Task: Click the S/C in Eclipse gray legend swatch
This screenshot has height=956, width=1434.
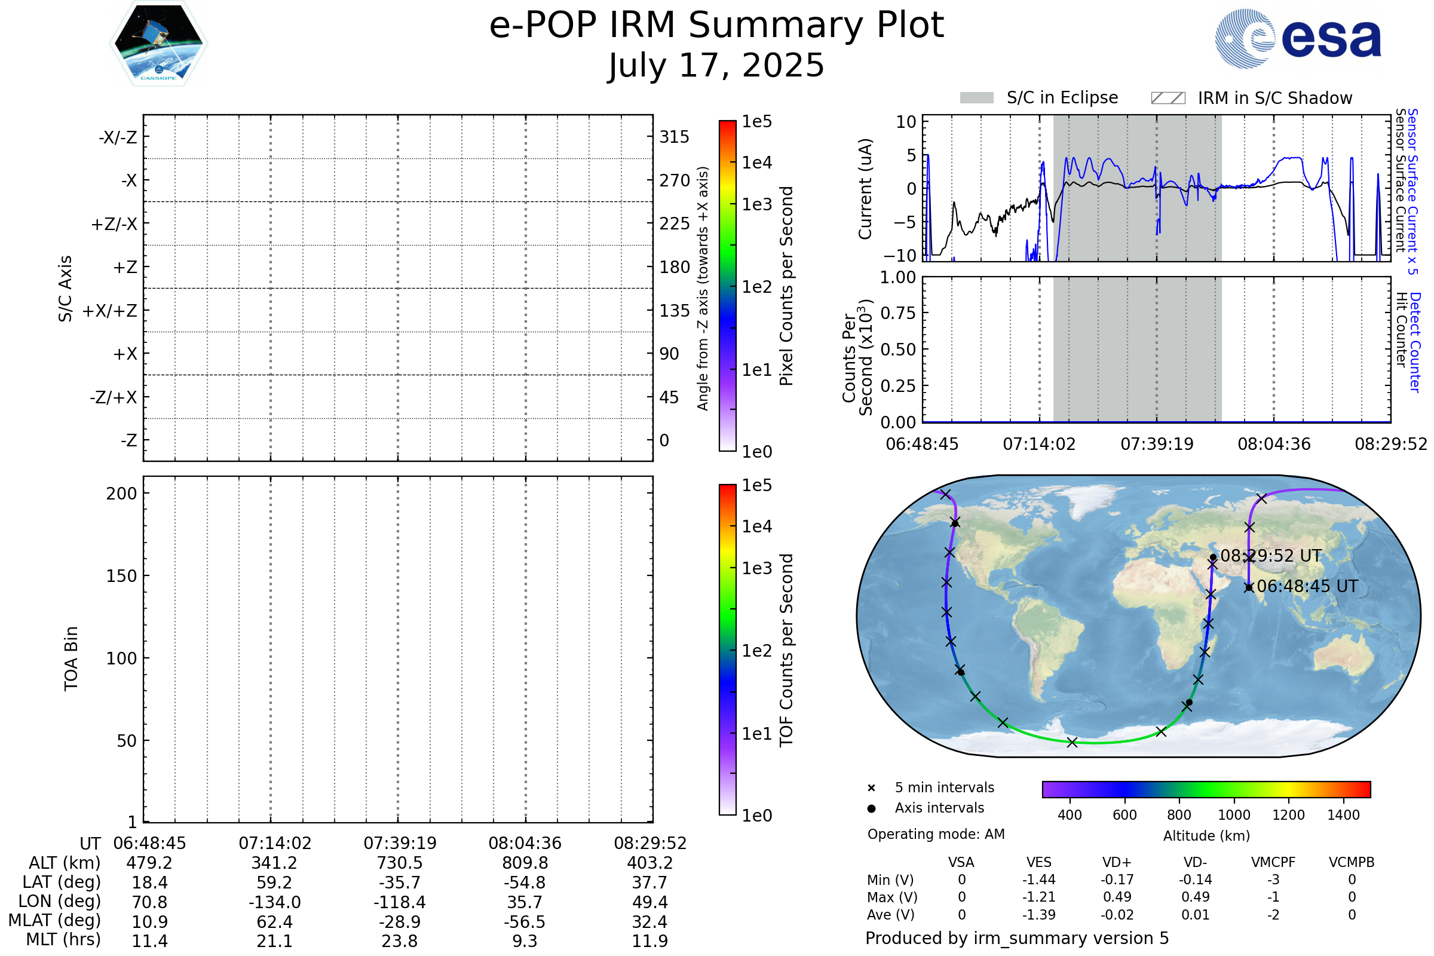Action: point(977,98)
